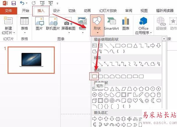
Task: Open the 文件 tab
Action: (8, 11)
